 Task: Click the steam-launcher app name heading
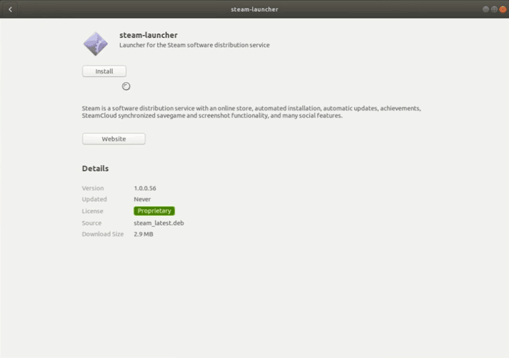[148, 35]
